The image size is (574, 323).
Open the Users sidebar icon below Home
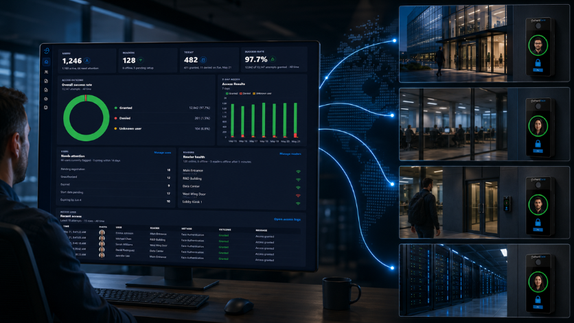[46, 72]
